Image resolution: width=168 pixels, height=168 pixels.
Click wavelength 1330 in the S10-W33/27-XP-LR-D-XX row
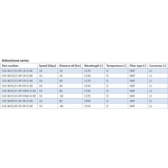[x=87, y=76]
